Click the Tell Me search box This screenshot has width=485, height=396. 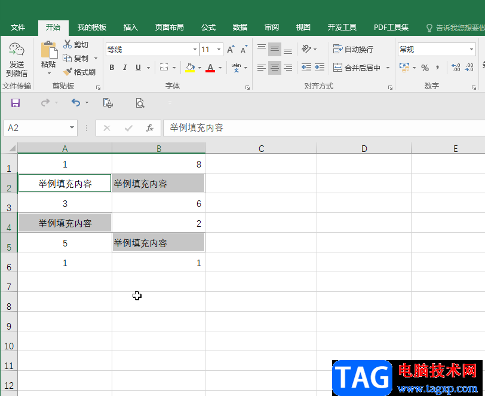(455, 28)
